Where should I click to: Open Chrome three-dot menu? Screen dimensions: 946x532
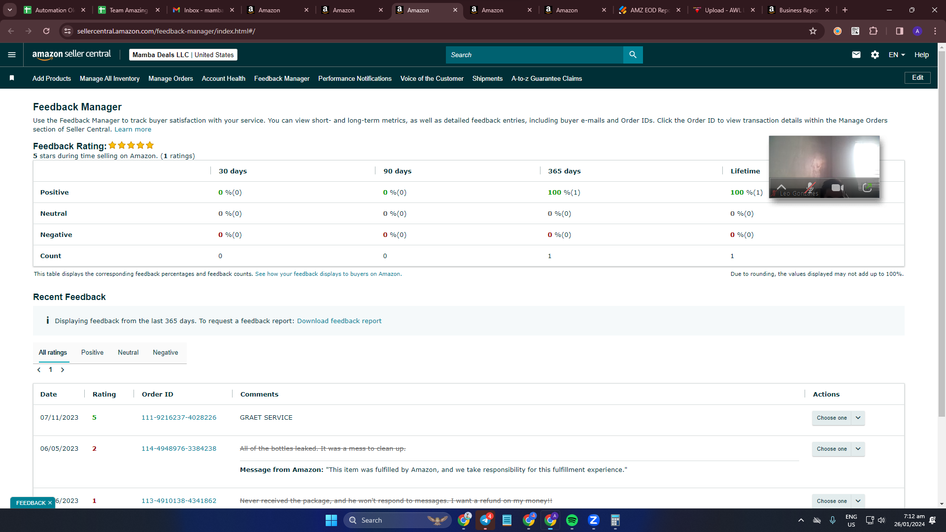pos(935,31)
